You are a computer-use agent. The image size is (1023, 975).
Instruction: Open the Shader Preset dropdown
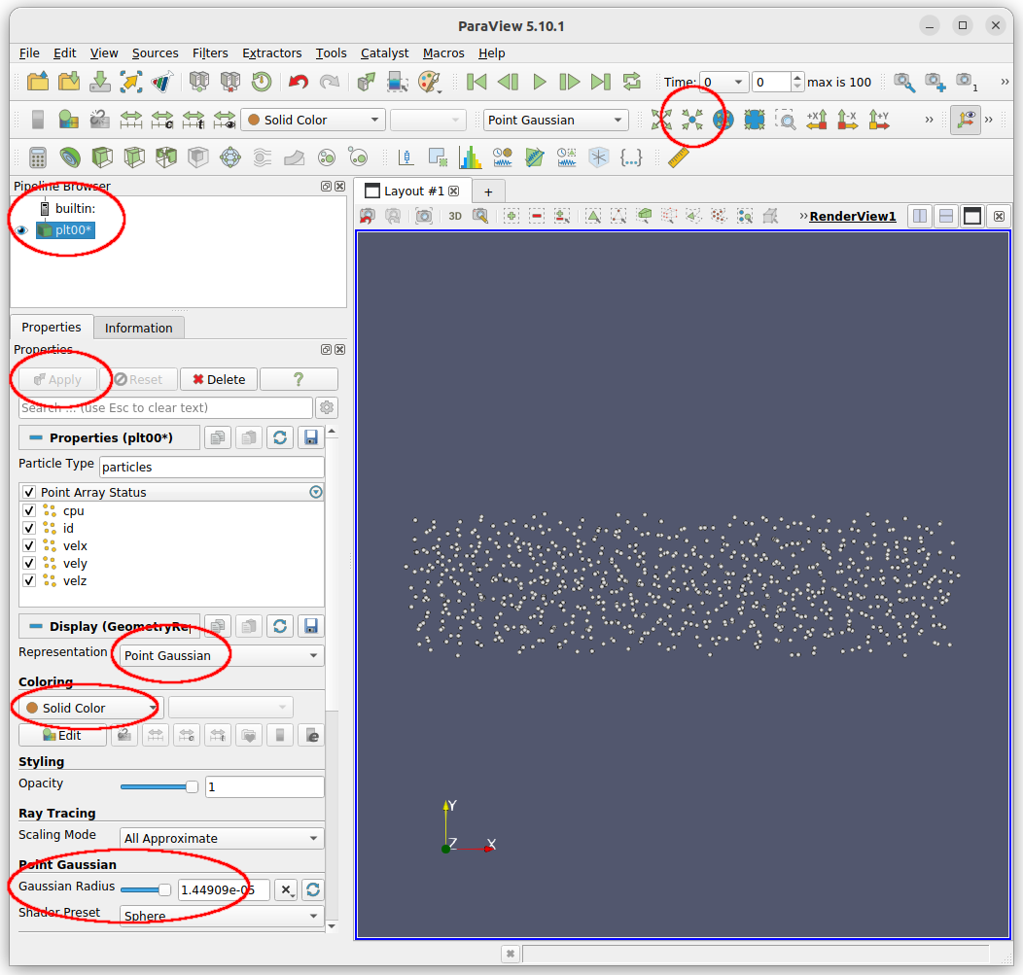(x=219, y=916)
